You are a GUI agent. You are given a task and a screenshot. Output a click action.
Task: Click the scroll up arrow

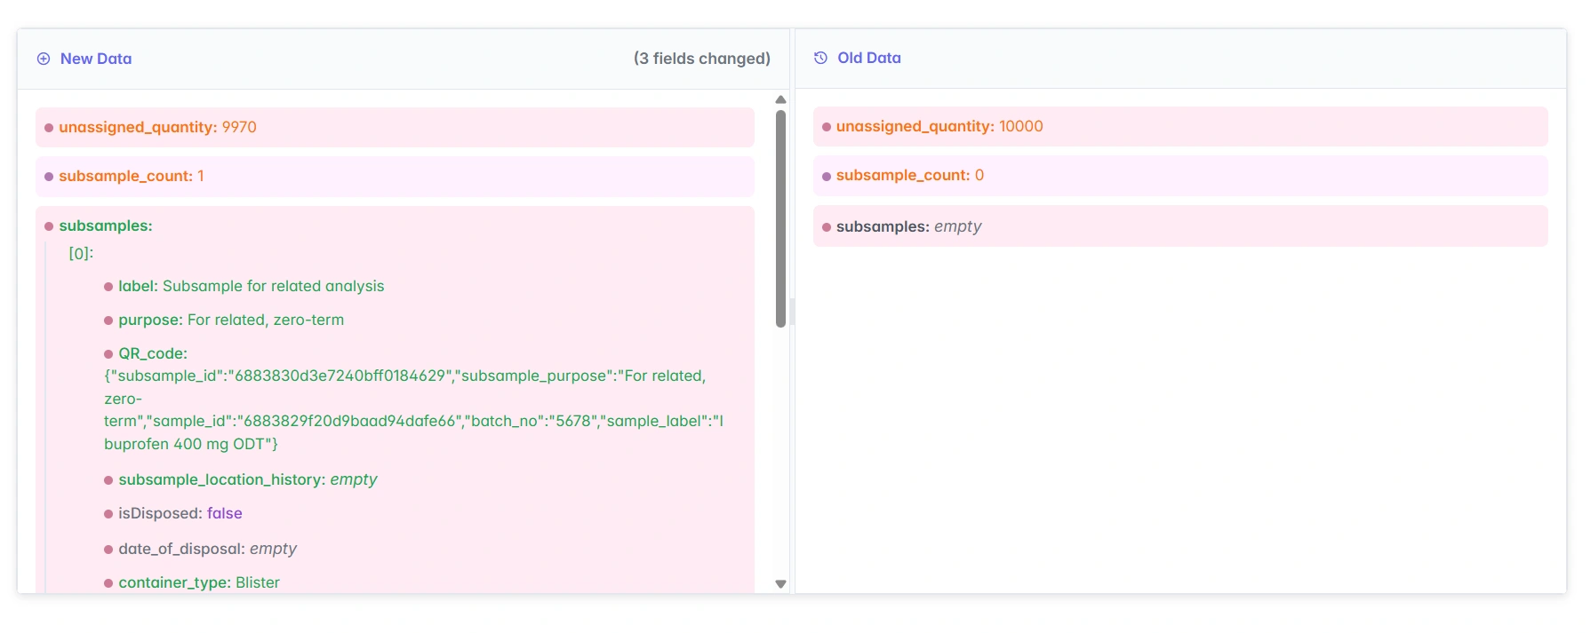tap(780, 99)
